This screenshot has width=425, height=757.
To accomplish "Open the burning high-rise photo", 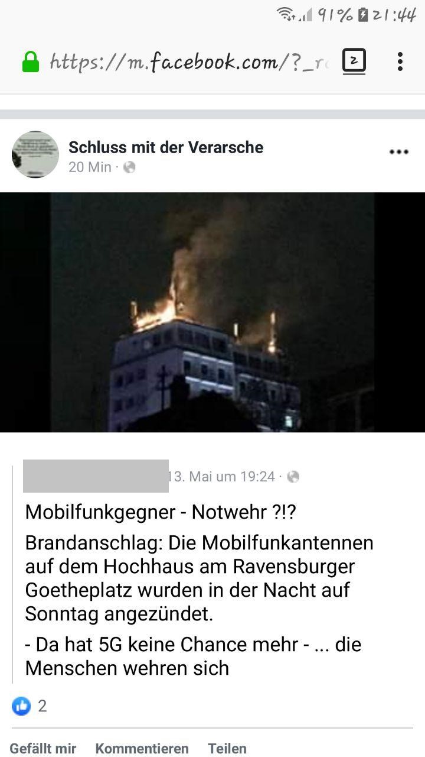I will pos(212,312).
